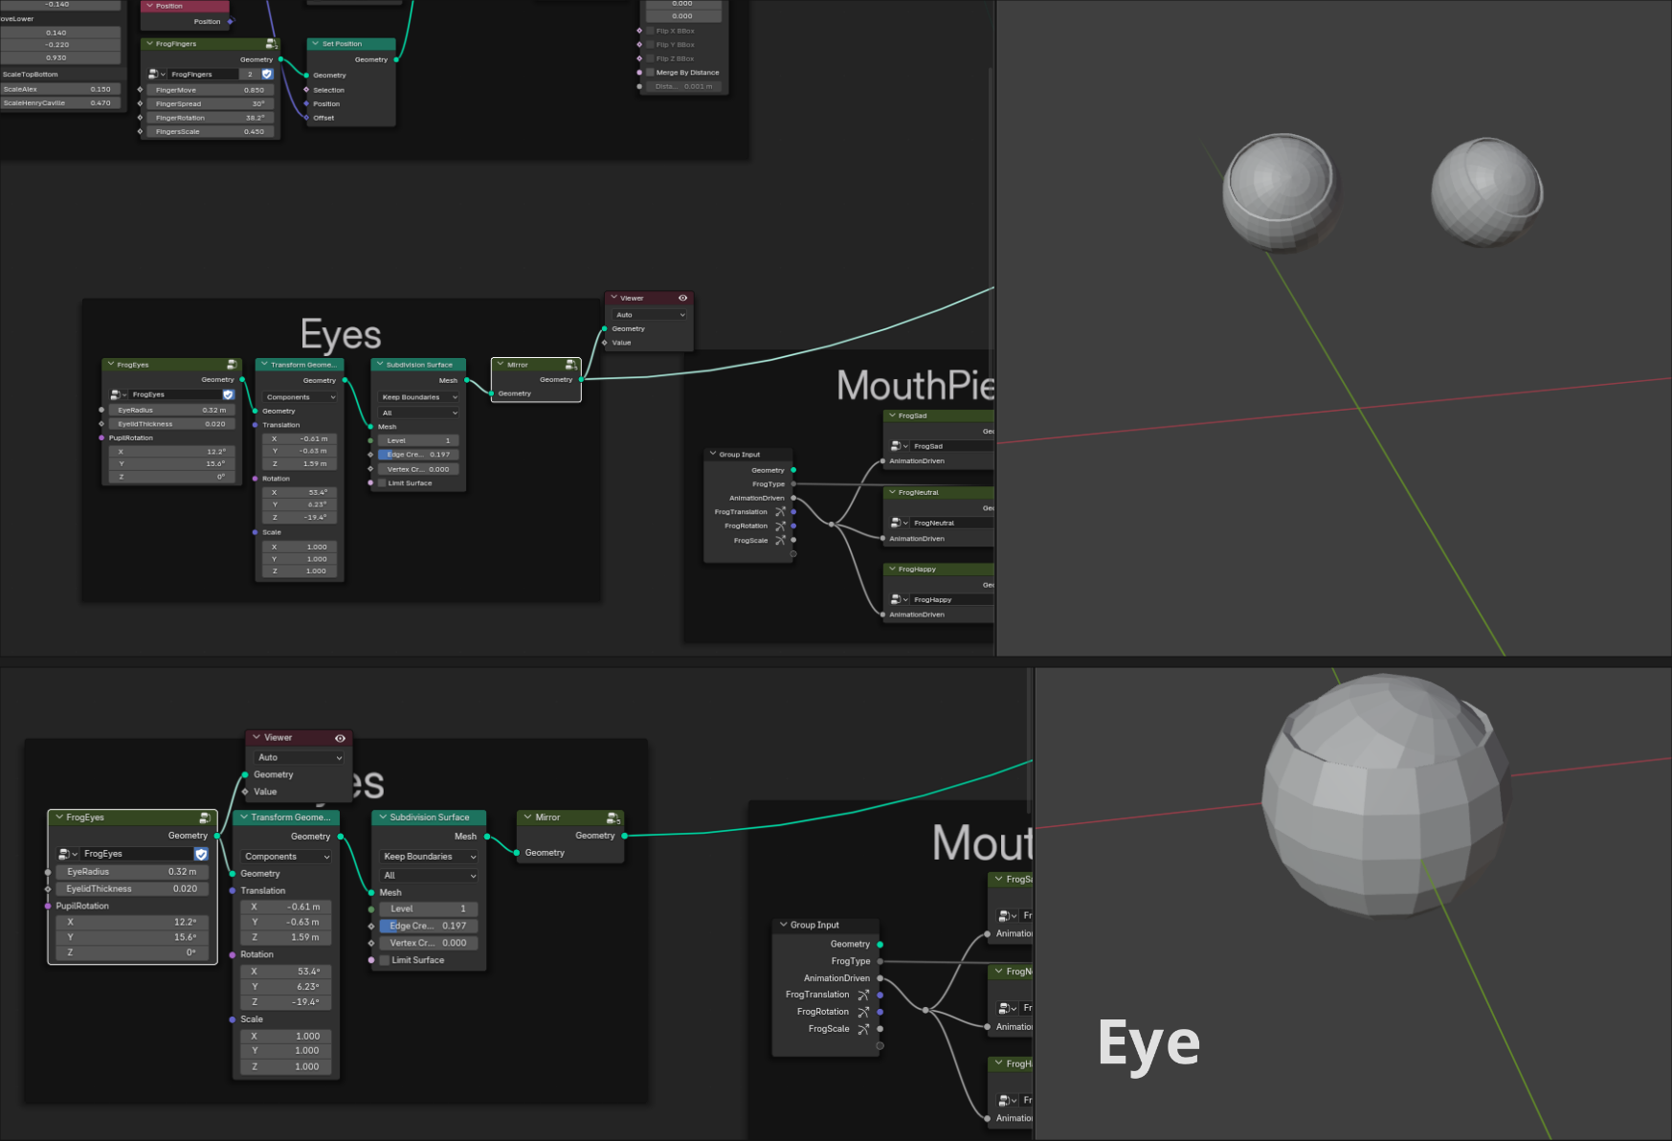Collapse upper editor Subdivision Surface node
1672x1141 pixels.
[x=380, y=365]
